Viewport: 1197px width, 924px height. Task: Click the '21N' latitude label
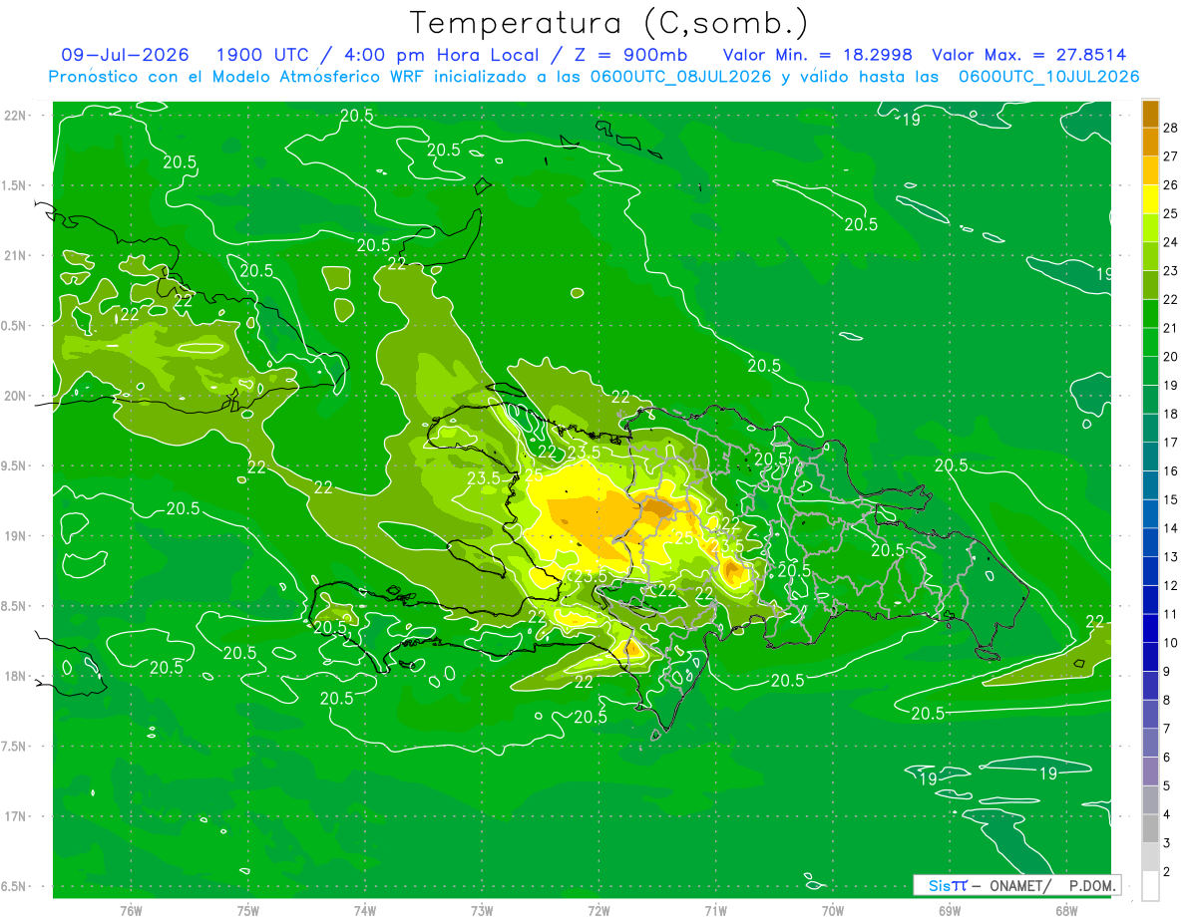(15, 255)
